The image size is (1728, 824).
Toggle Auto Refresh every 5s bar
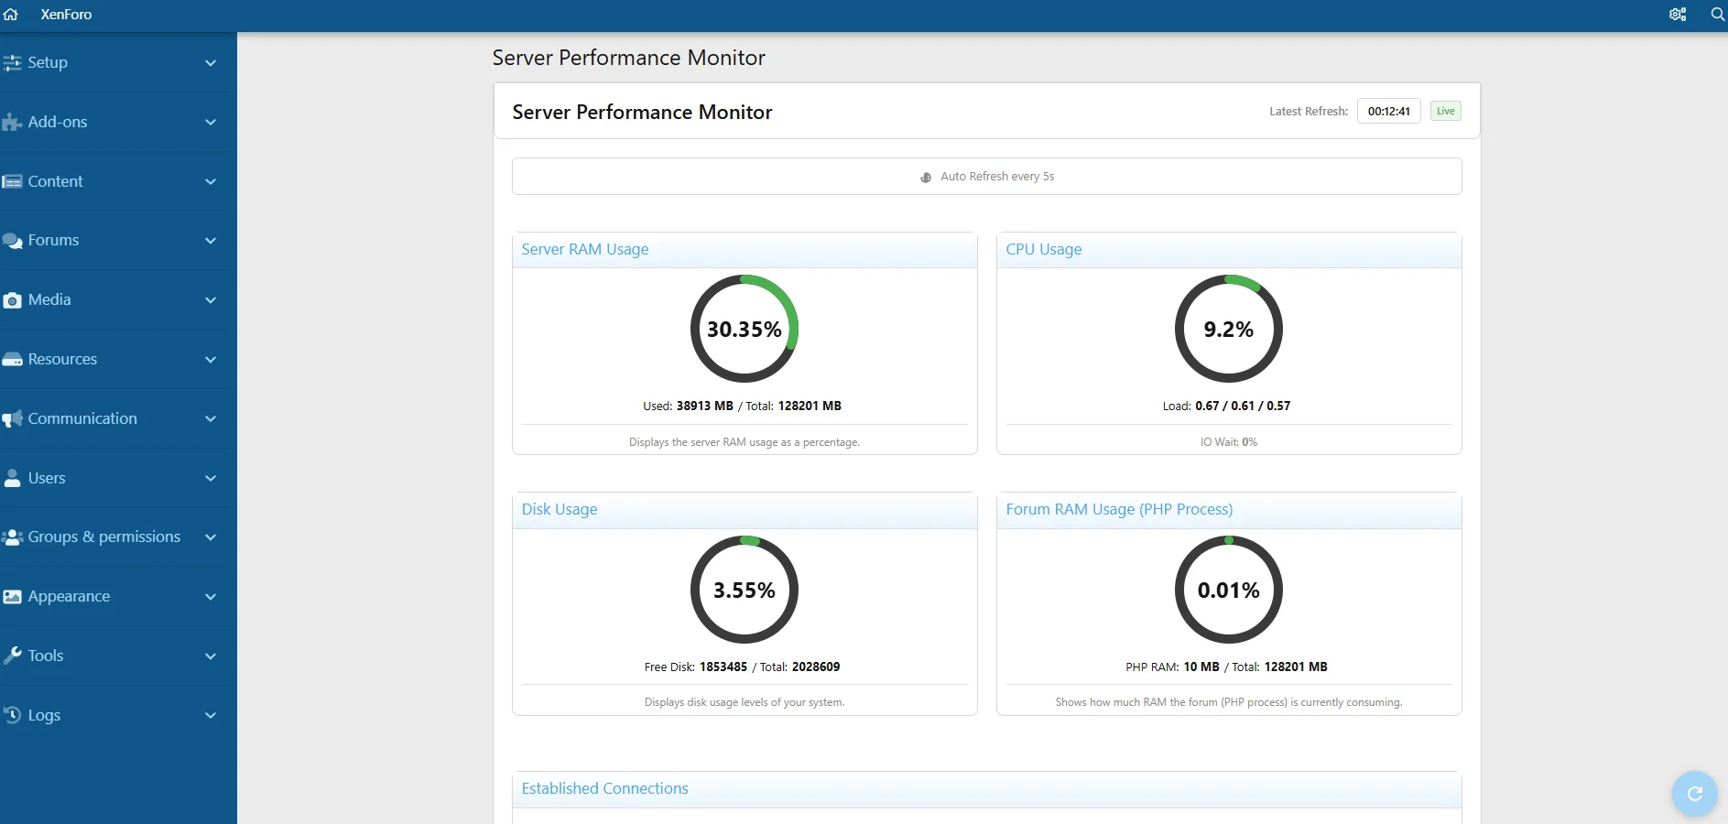click(986, 177)
